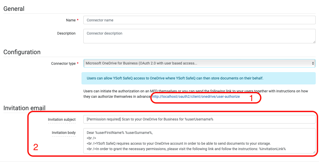
Task: Click the Name field label
Action: point(71,20)
